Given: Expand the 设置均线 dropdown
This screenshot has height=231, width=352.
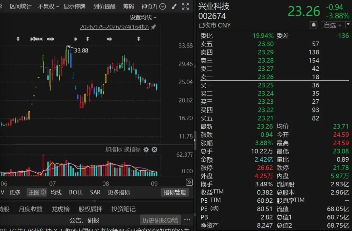Looking at the screenshot, I should (x=143, y=17).
